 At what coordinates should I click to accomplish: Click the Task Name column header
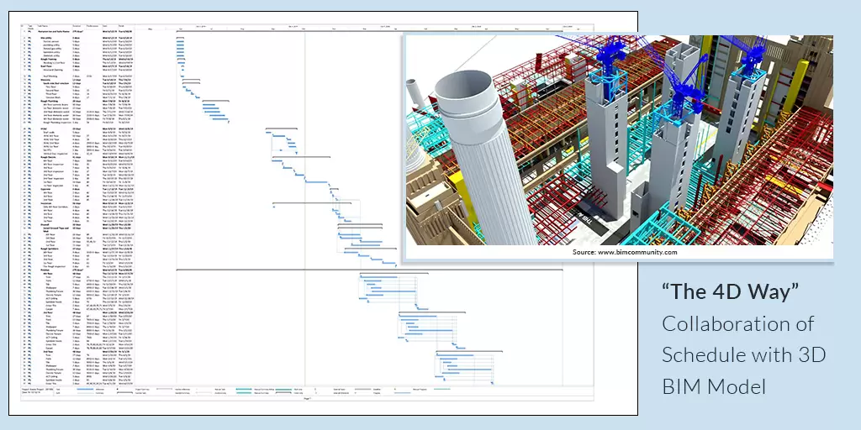(46, 27)
